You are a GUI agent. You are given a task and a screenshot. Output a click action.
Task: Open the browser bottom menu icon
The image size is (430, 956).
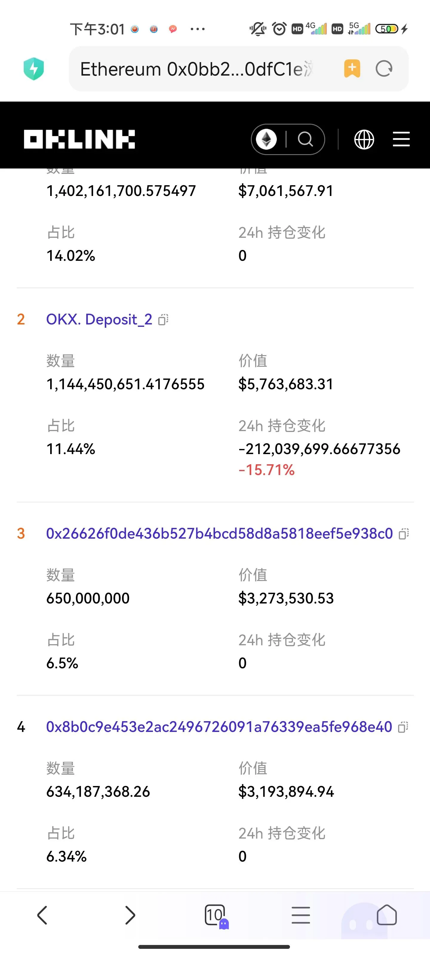301,915
